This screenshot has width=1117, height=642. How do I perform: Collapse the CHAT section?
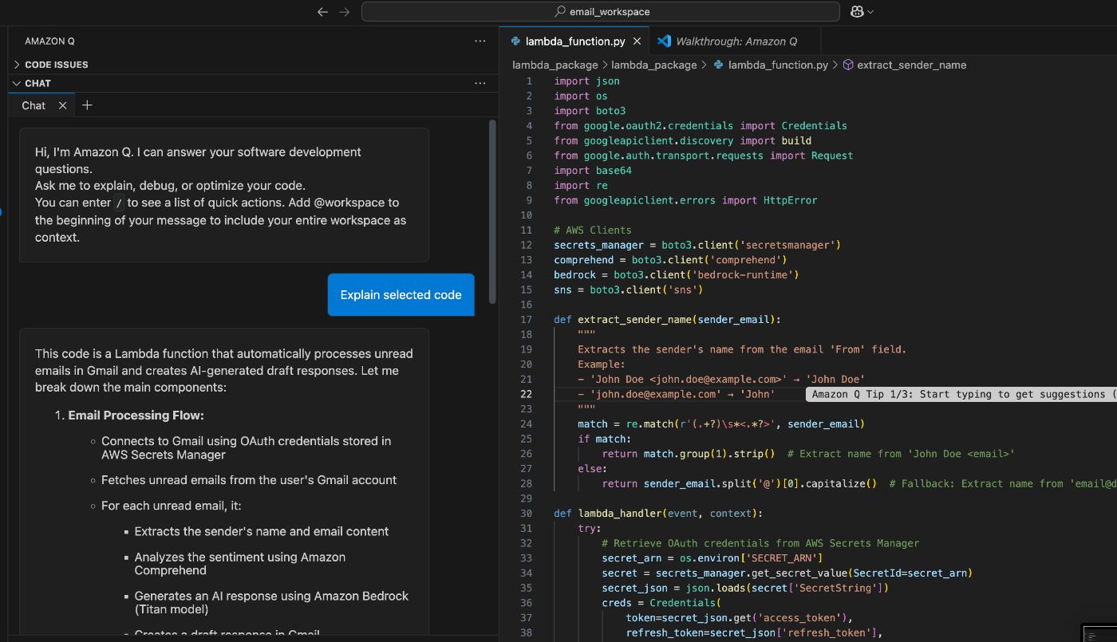[x=17, y=83]
